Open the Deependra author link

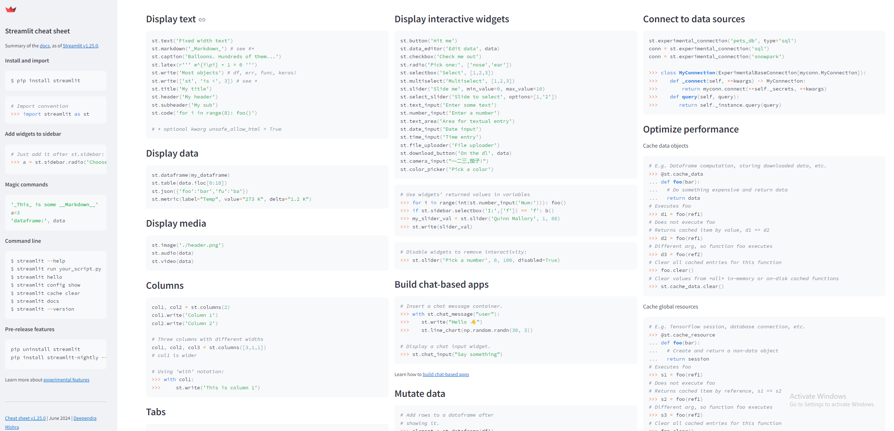85,418
